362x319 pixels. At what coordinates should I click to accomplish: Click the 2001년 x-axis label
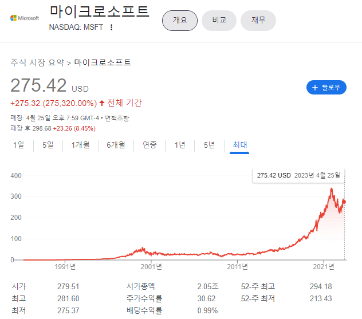point(151,267)
